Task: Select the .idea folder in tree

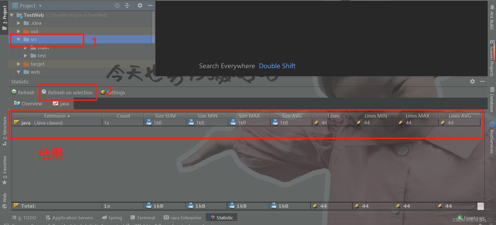Action: pyautogui.click(x=33, y=23)
